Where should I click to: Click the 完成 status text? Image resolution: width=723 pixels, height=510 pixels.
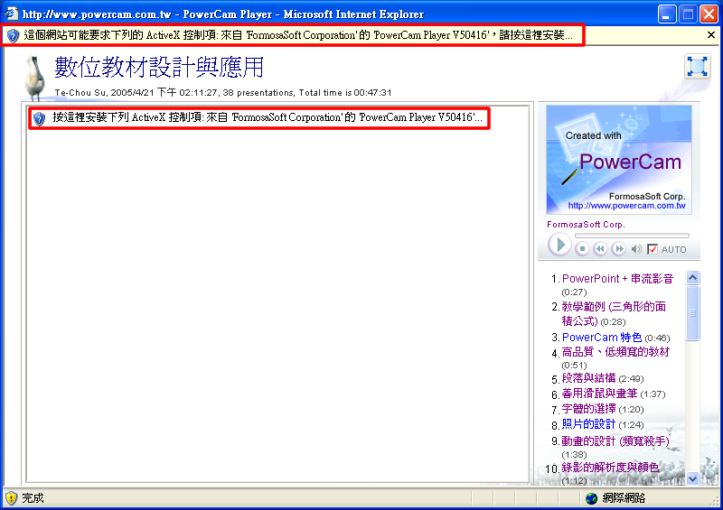33,498
